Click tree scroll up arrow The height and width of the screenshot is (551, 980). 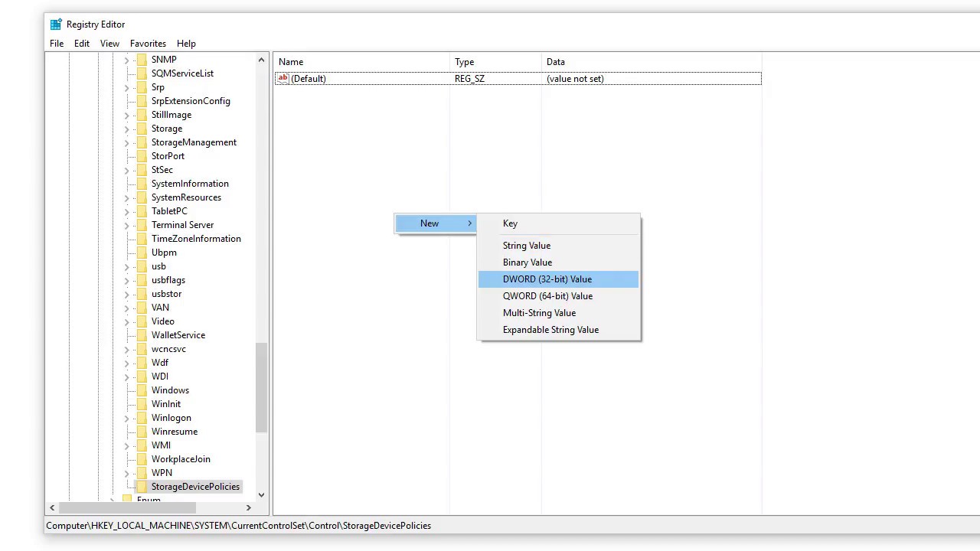coord(261,60)
